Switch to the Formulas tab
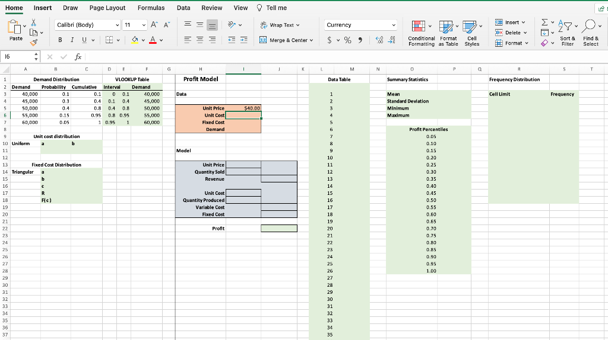608x340 pixels. click(151, 8)
